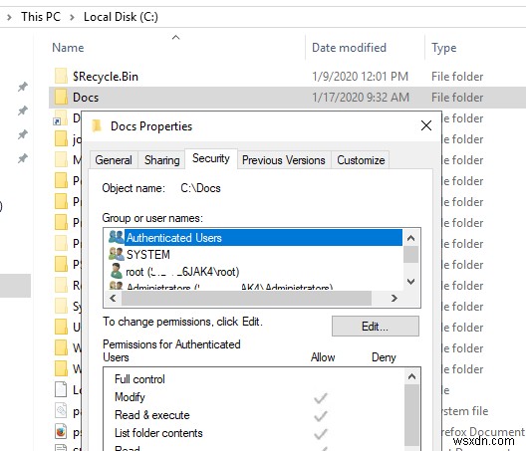
Task: Click the horizontal scrollbar thumb in group list
Action: [x=247, y=298]
